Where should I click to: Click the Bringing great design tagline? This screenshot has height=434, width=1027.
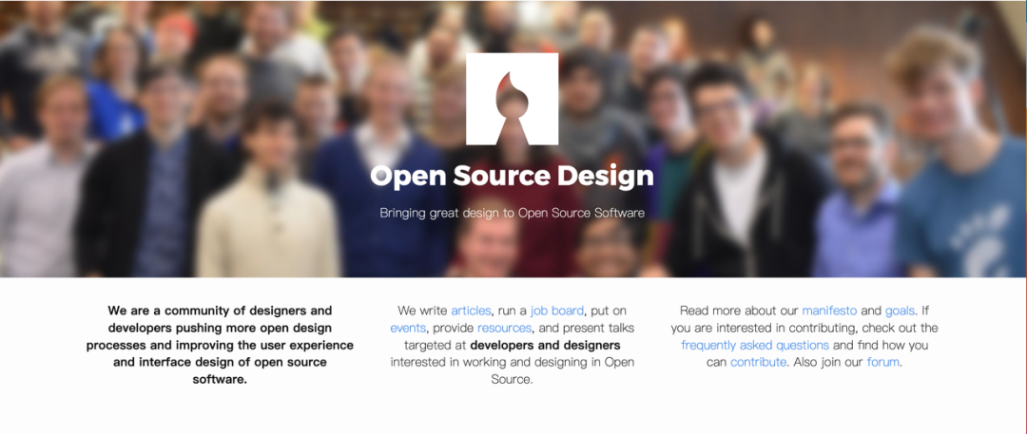[512, 213]
